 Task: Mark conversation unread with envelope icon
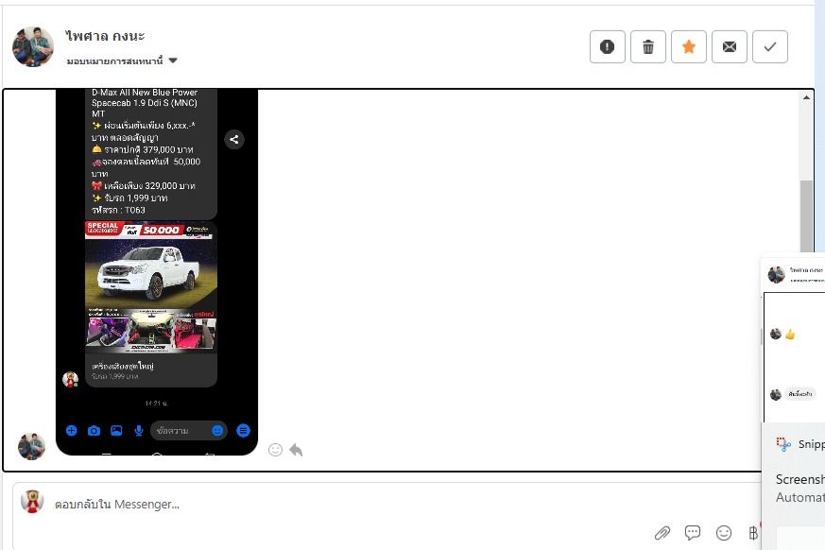coord(730,46)
